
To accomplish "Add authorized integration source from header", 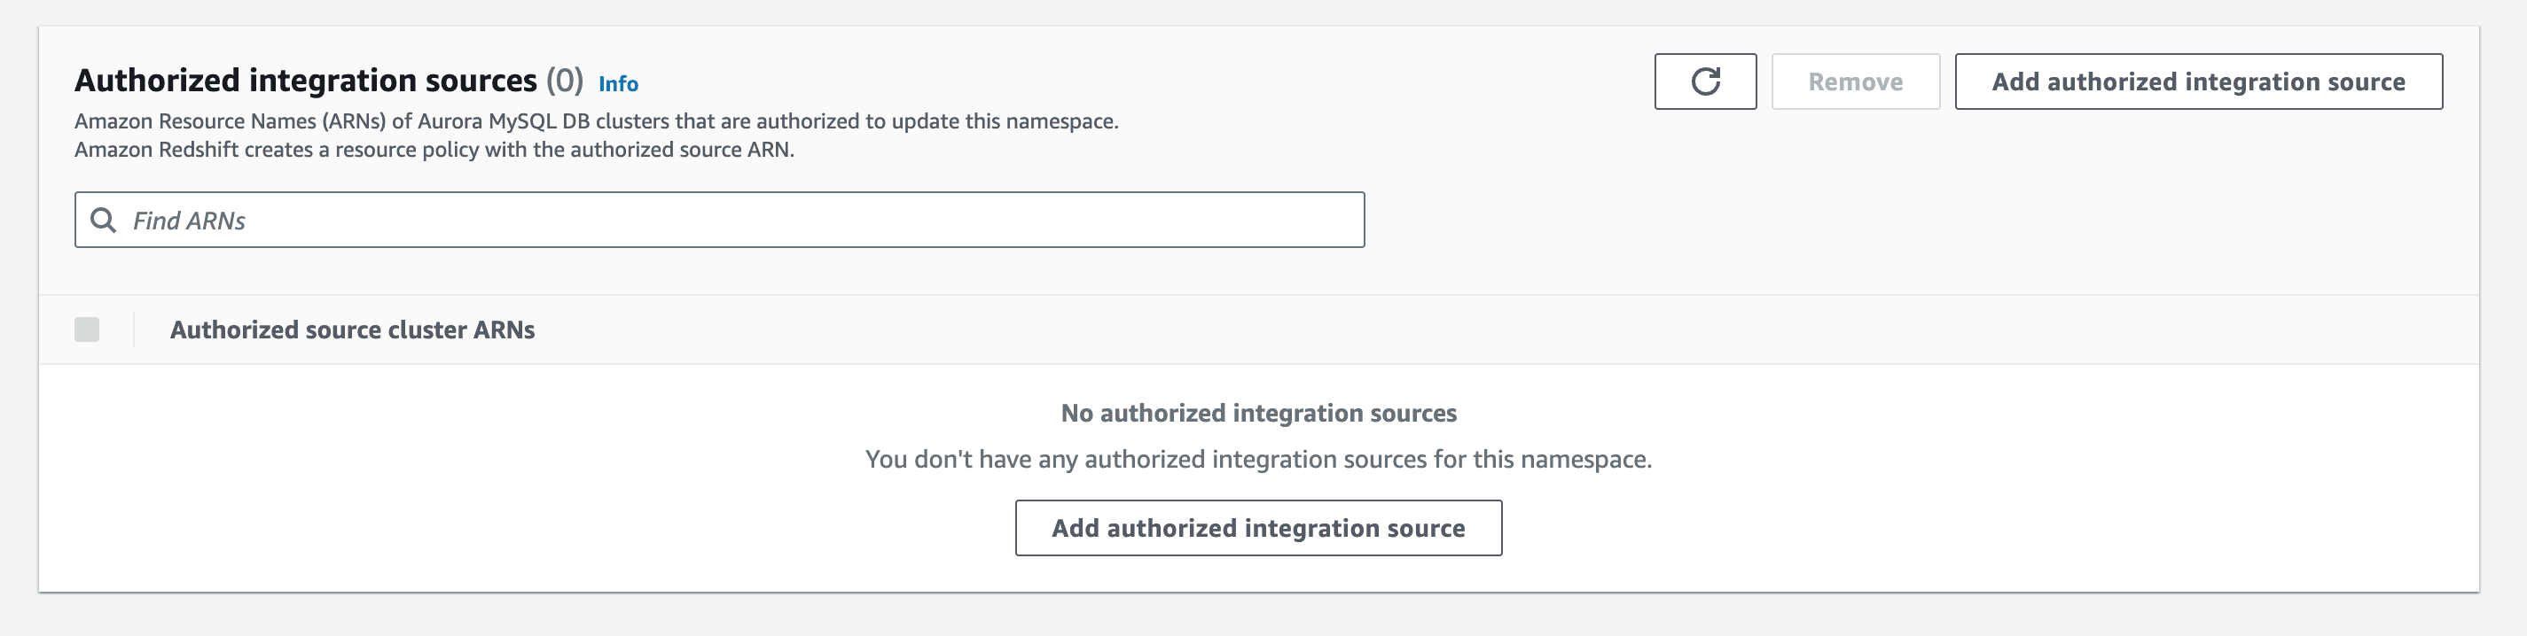I will 2198,81.
